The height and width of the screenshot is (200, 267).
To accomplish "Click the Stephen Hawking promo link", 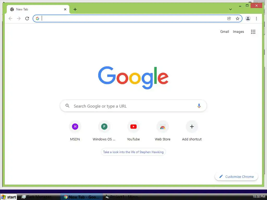I will pyautogui.click(x=133, y=152).
